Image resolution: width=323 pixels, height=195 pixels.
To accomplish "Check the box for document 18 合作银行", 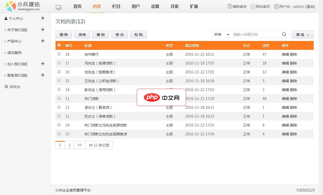I will pyautogui.click(x=59, y=54).
